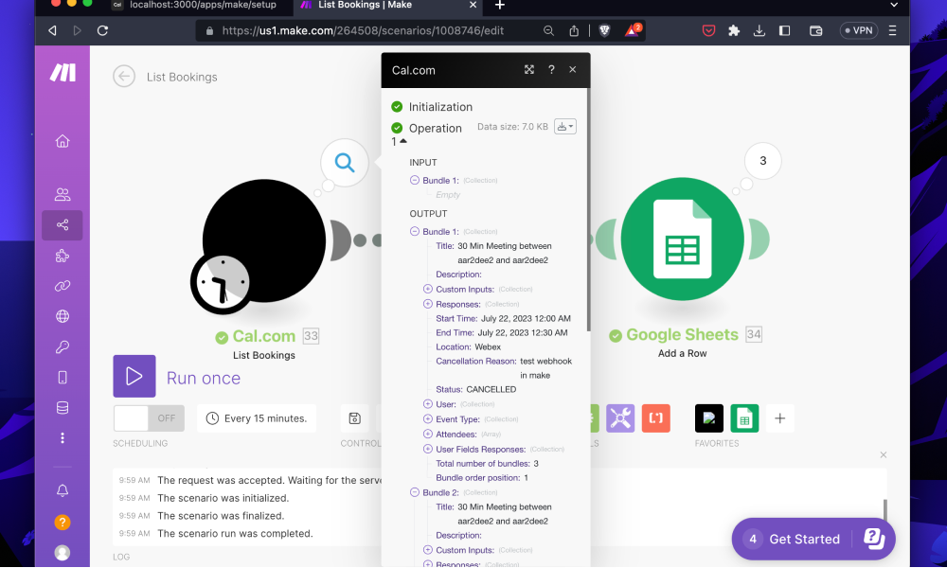Click the notifications bell icon
Viewport: 947px width, 568px height.
pos(63,490)
